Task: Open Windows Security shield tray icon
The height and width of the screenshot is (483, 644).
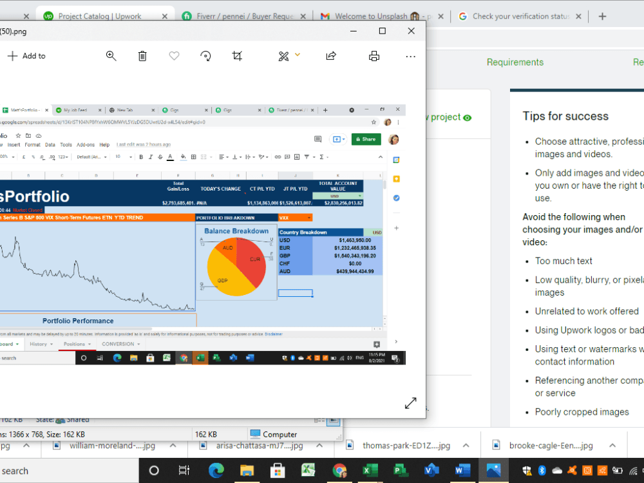Action: click(527, 470)
